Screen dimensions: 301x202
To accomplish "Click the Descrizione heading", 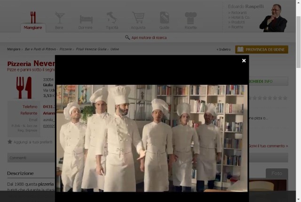I will [20, 173].
